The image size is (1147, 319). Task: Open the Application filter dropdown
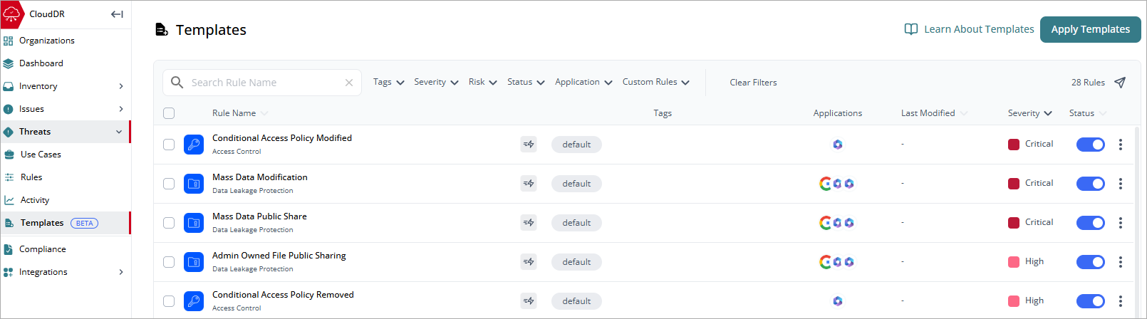click(x=583, y=83)
